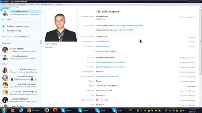Open Windows Start button
Screen dimensions: 202x113
click(x=4, y=110)
